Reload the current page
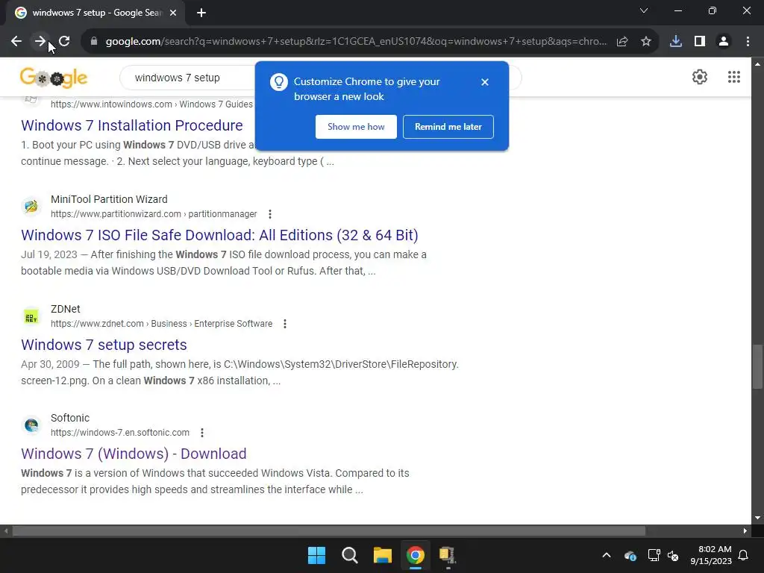The width and height of the screenshot is (764, 573). pos(64,42)
